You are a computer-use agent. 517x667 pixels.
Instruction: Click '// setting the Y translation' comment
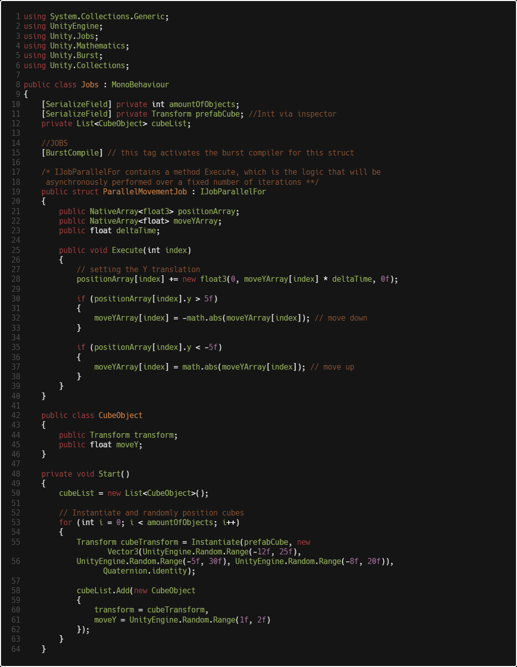point(138,270)
